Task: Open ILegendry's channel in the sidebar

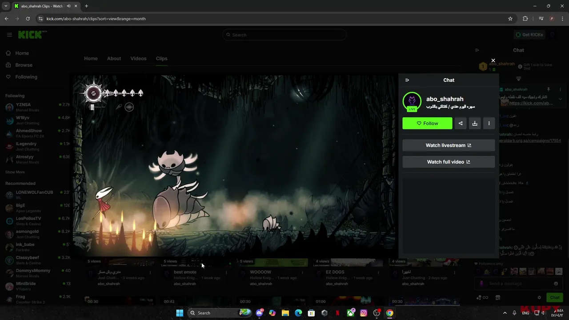Action: 37,146
